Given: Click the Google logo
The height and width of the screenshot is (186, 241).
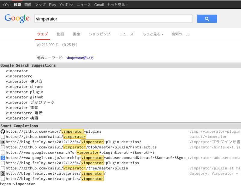Looking at the screenshot, I should [17, 18].
